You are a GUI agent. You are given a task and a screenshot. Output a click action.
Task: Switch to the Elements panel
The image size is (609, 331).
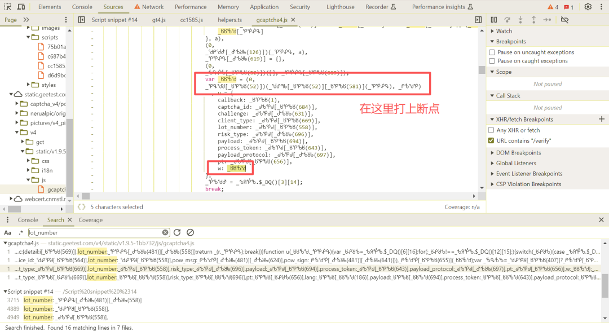pos(50,7)
